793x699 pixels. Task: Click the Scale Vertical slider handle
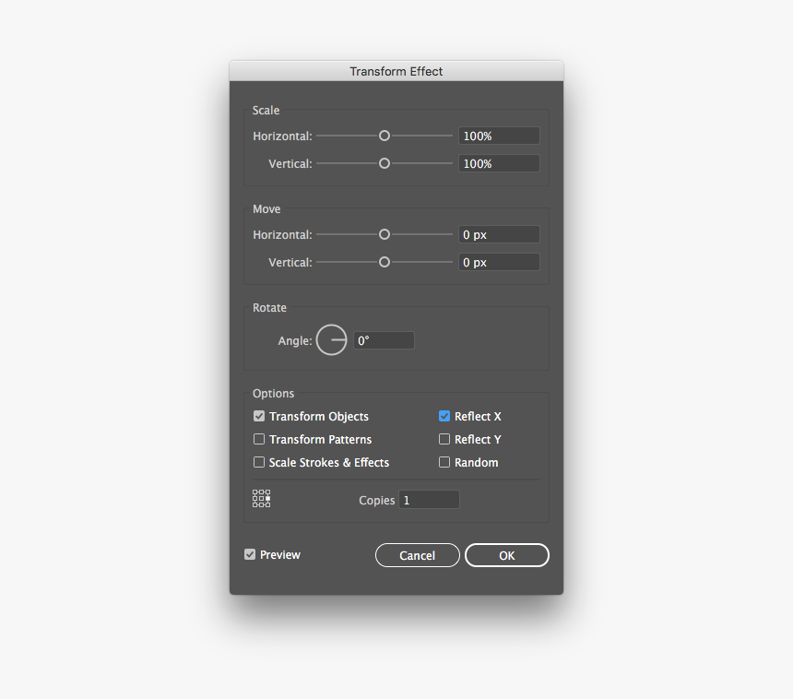[x=385, y=163]
